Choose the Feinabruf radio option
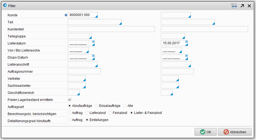The width and height of the screenshot is (256, 140). [x=110, y=113]
